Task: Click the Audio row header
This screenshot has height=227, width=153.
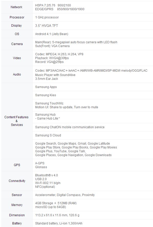Action: pyautogui.click(x=17, y=74)
